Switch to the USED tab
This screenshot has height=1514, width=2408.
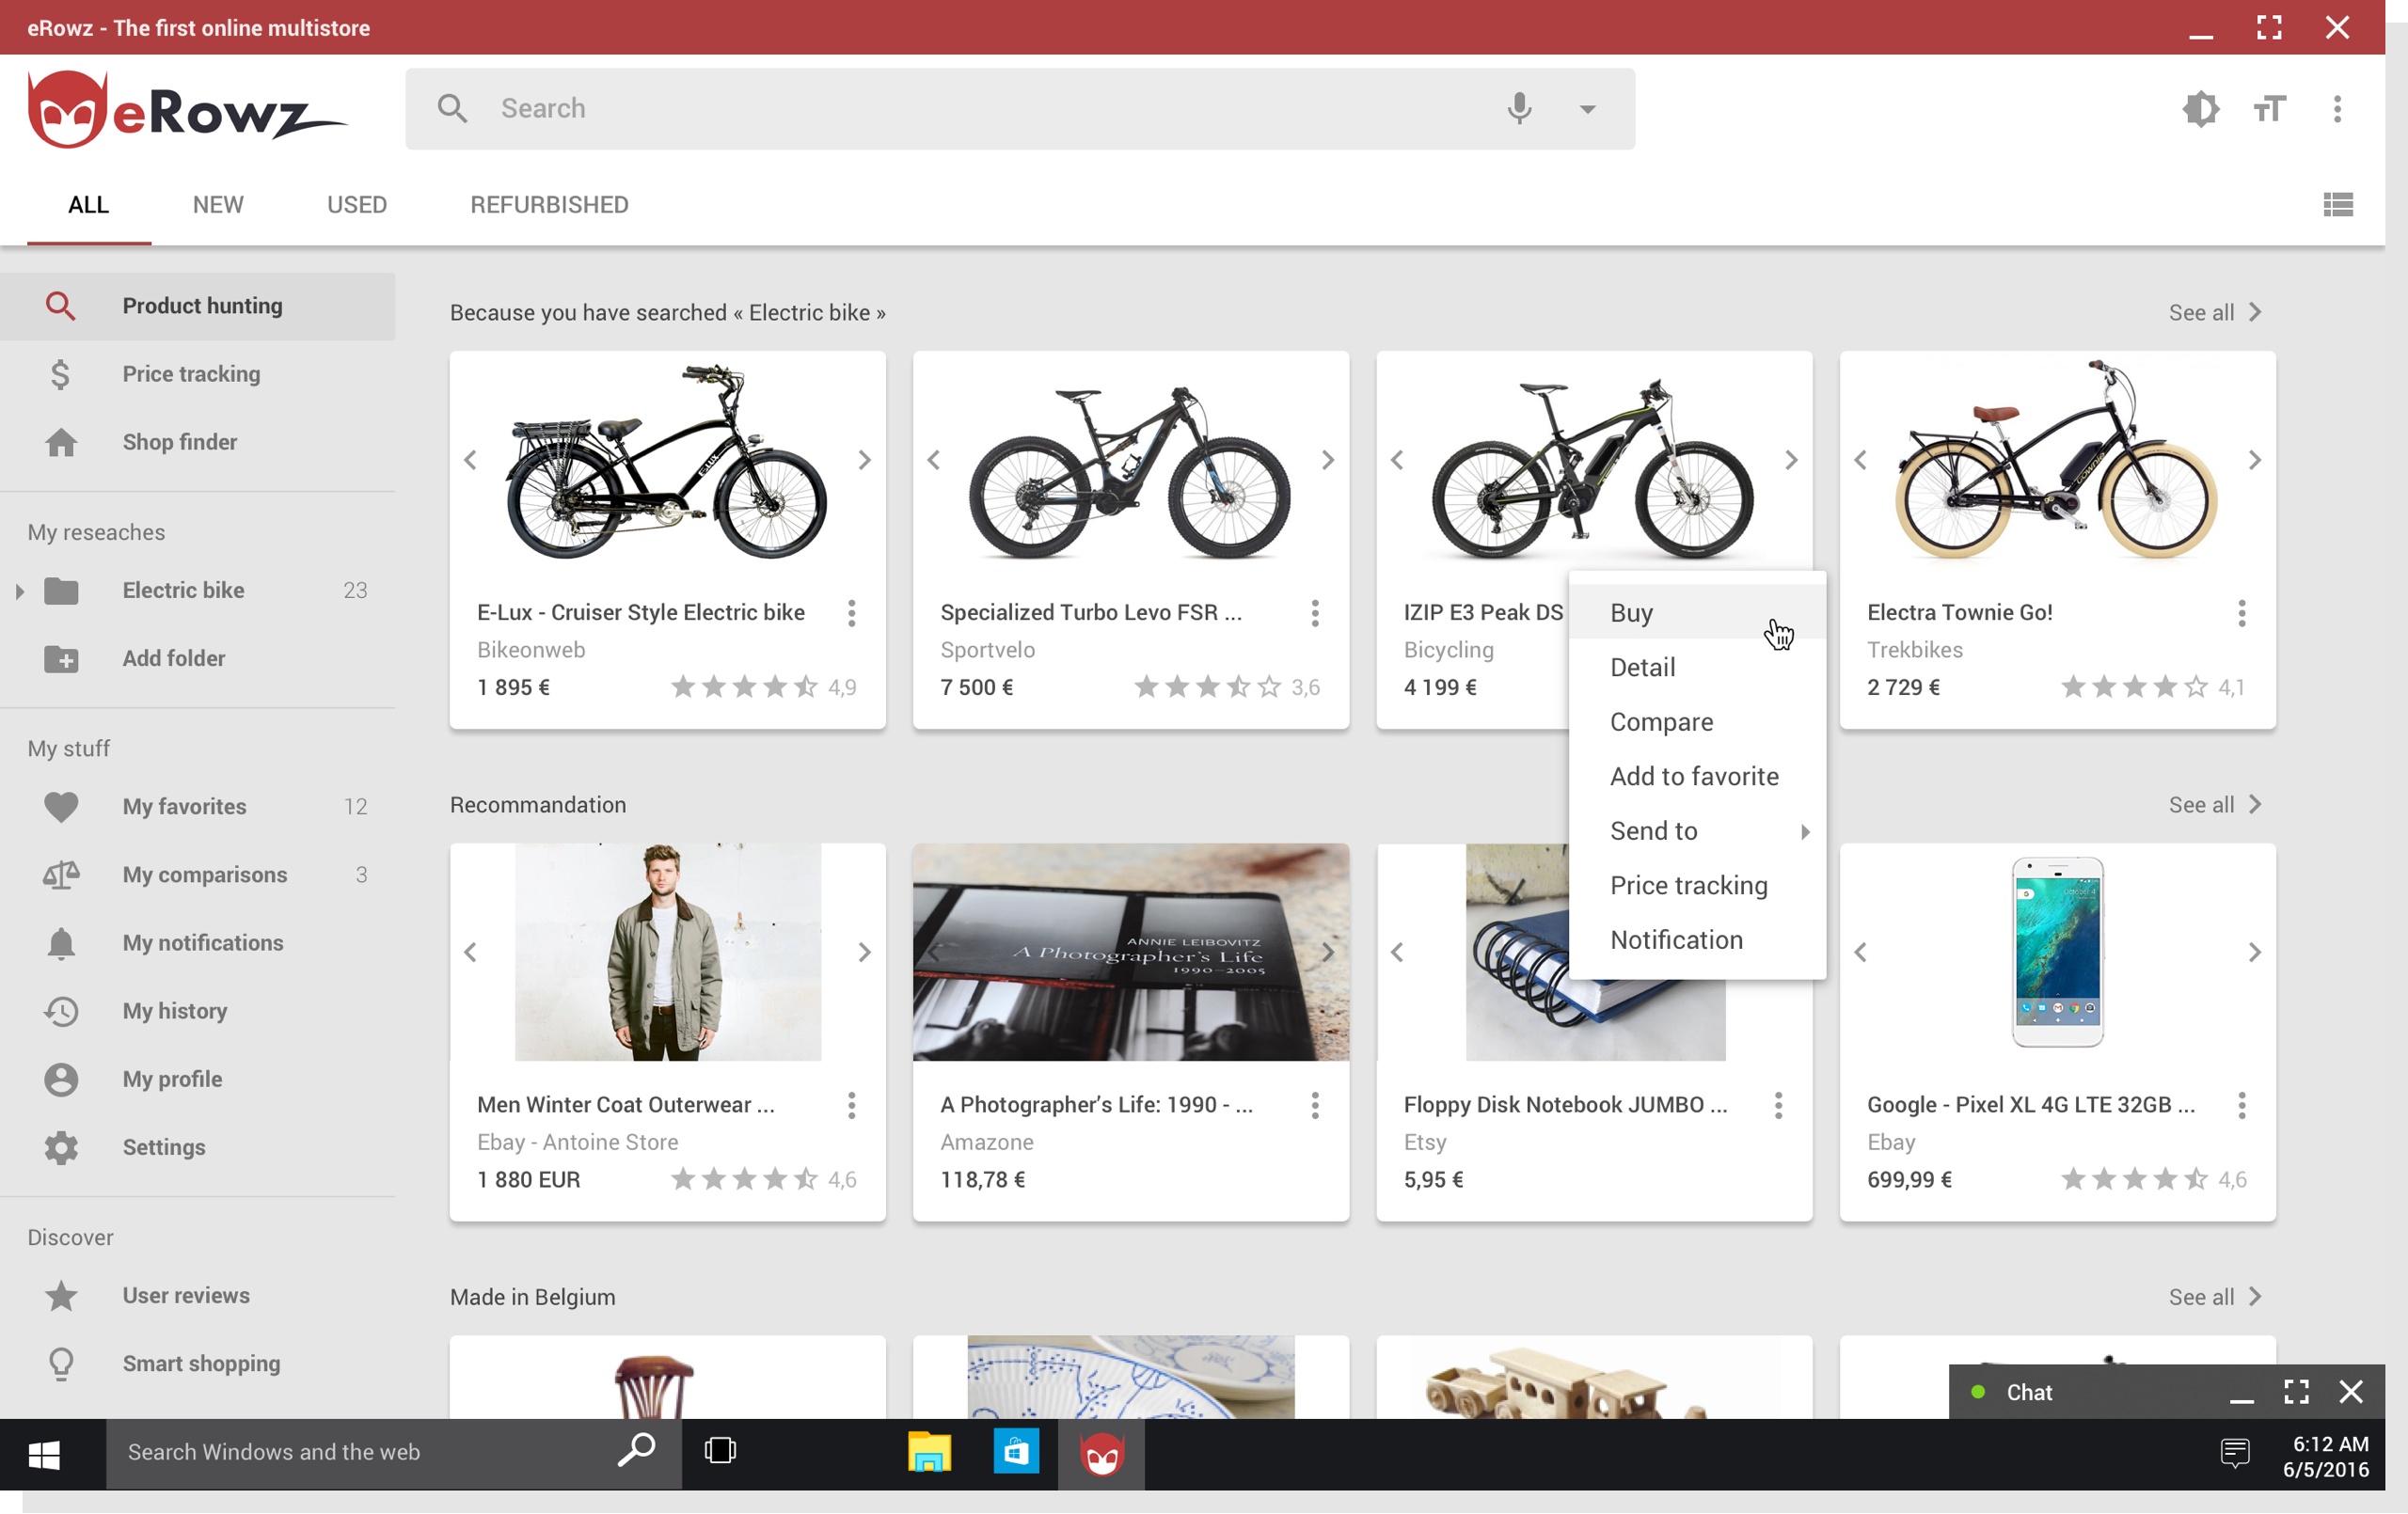point(357,204)
